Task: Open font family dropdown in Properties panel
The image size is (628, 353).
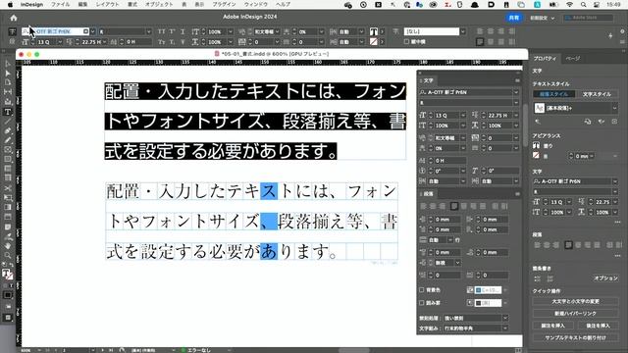Action: click(615, 181)
